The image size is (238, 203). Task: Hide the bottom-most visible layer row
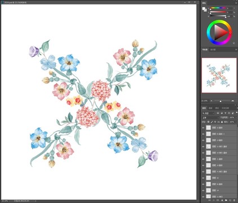(203, 196)
